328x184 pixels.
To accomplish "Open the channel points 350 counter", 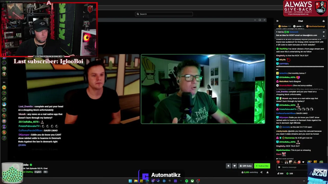I will (280, 174).
